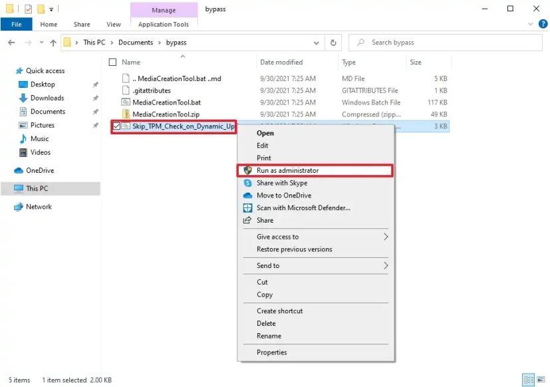Choose Properties in the context menu
Viewport: 550px width, 387px height.
[x=271, y=352]
